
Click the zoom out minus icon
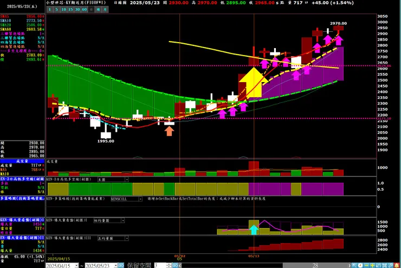pyautogui.click(x=366, y=265)
